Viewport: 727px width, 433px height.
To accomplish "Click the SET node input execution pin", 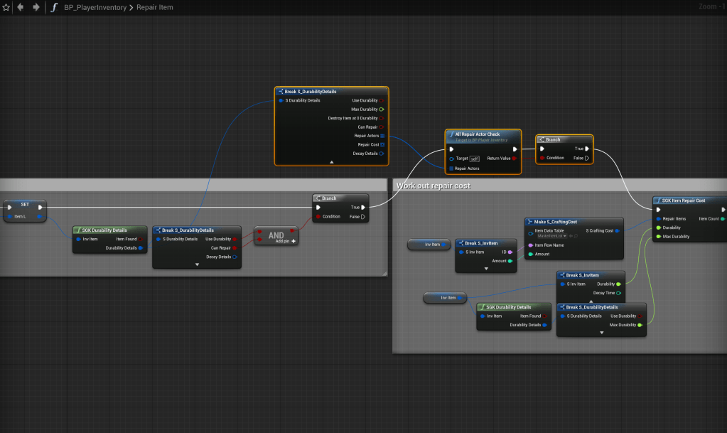I will [9, 208].
